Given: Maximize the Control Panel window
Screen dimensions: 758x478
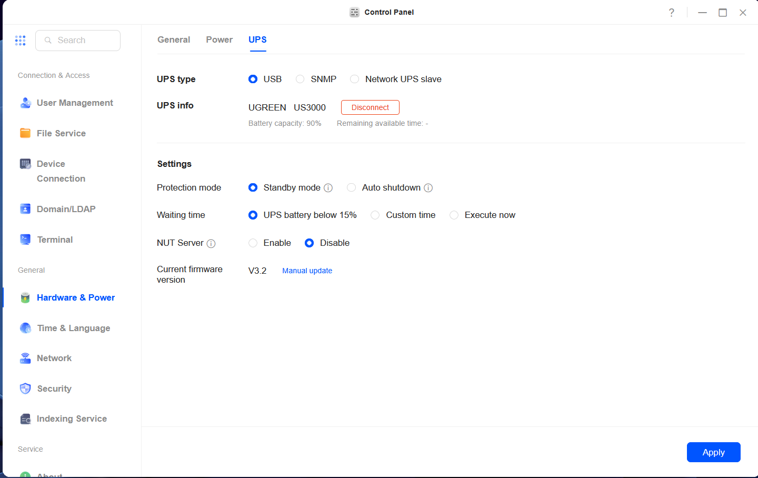Looking at the screenshot, I should pyautogui.click(x=723, y=12).
